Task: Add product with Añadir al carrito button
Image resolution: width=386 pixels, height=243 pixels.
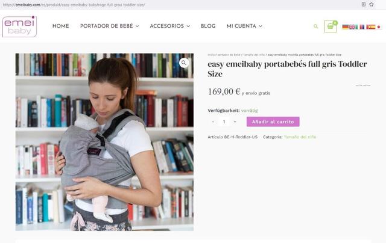Action: (x=273, y=121)
